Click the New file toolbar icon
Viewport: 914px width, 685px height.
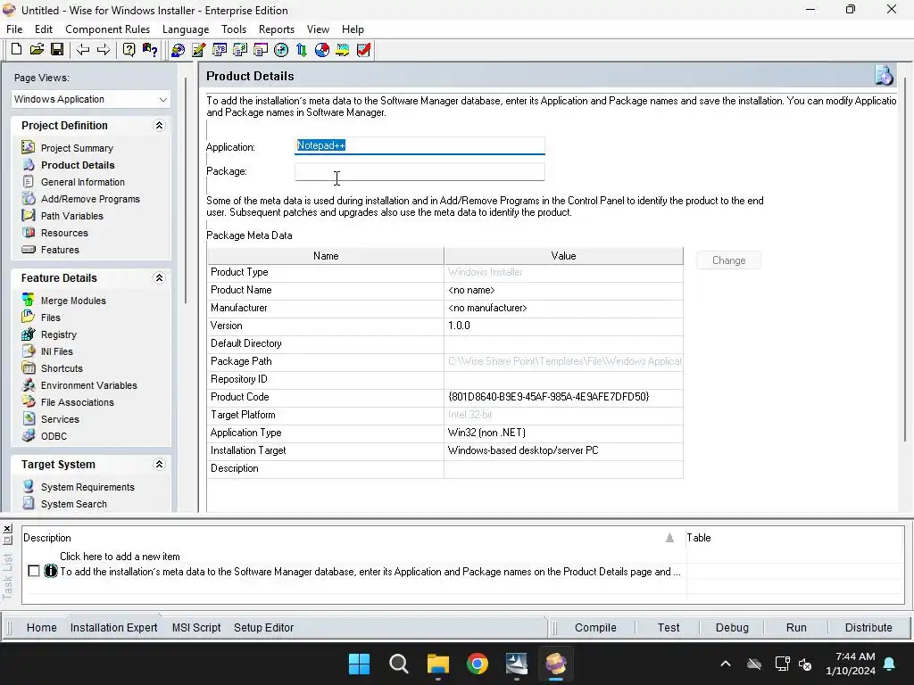[x=16, y=50]
